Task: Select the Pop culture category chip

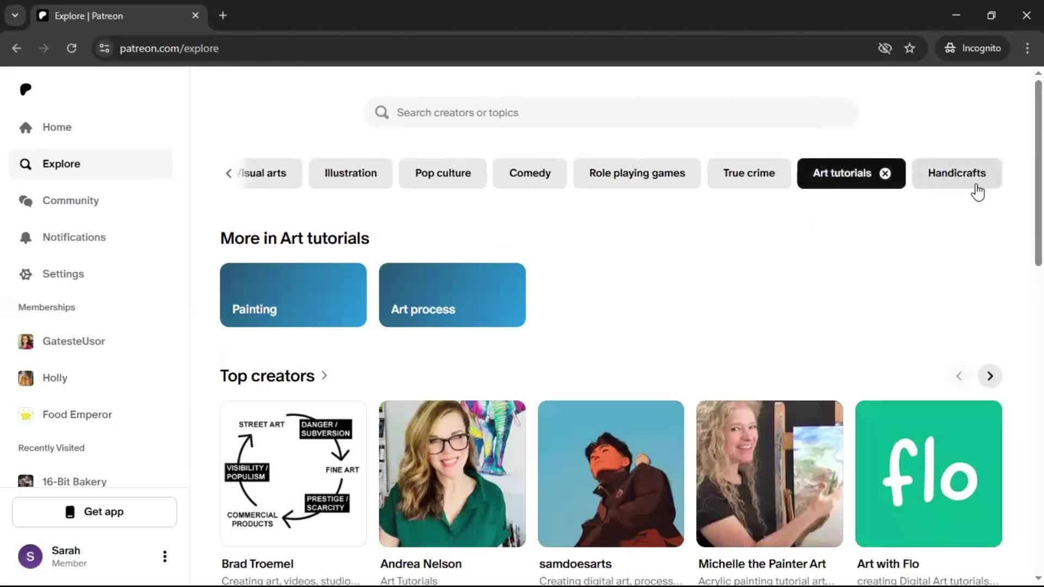Action: 443,173
